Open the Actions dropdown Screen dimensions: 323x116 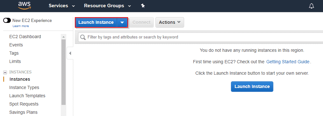[x=170, y=22]
